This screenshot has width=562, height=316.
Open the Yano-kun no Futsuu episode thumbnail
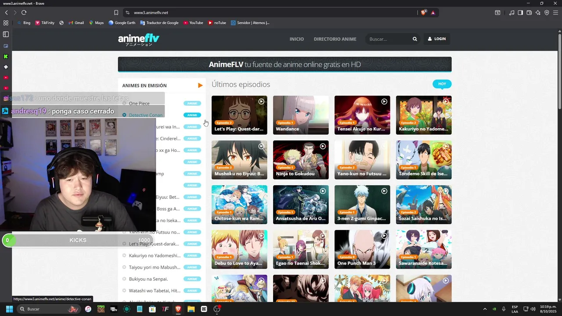(362, 160)
